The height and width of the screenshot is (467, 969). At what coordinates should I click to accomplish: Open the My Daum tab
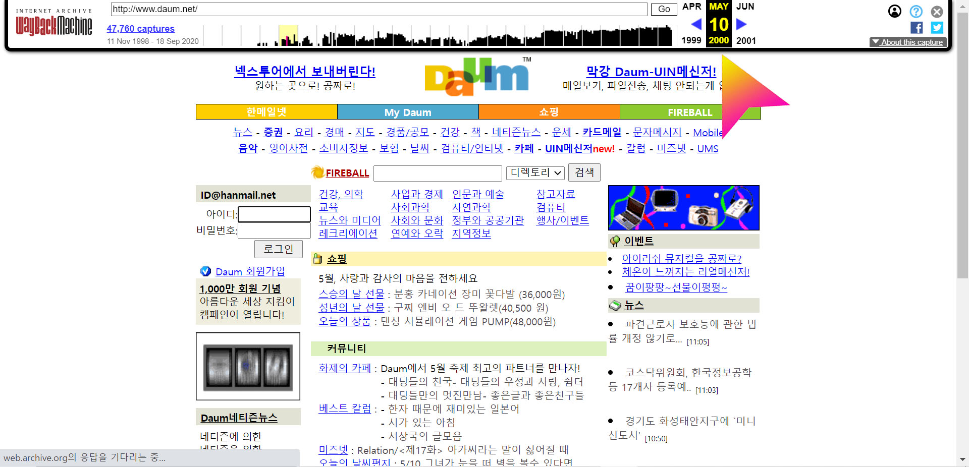click(408, 111)
